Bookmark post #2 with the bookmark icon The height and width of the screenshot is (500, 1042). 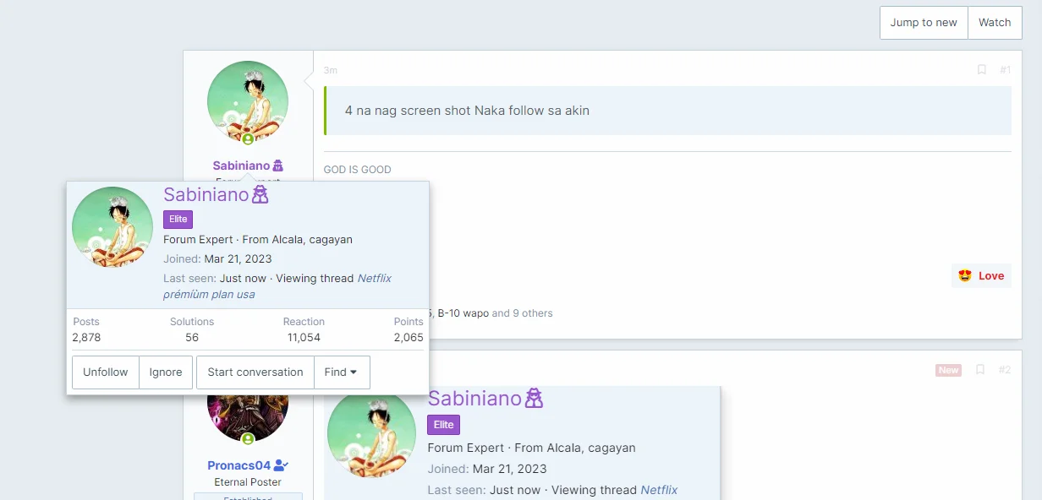980,370
